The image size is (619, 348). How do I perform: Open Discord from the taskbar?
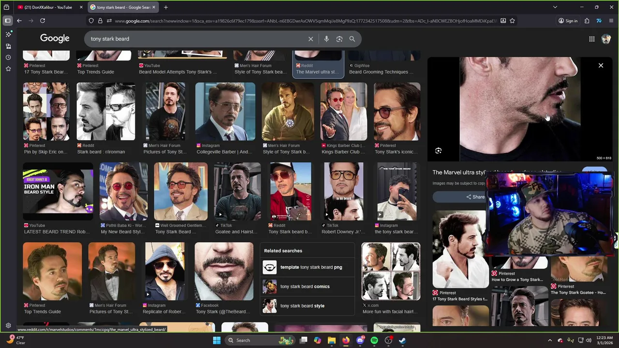(x=360, y=340)
